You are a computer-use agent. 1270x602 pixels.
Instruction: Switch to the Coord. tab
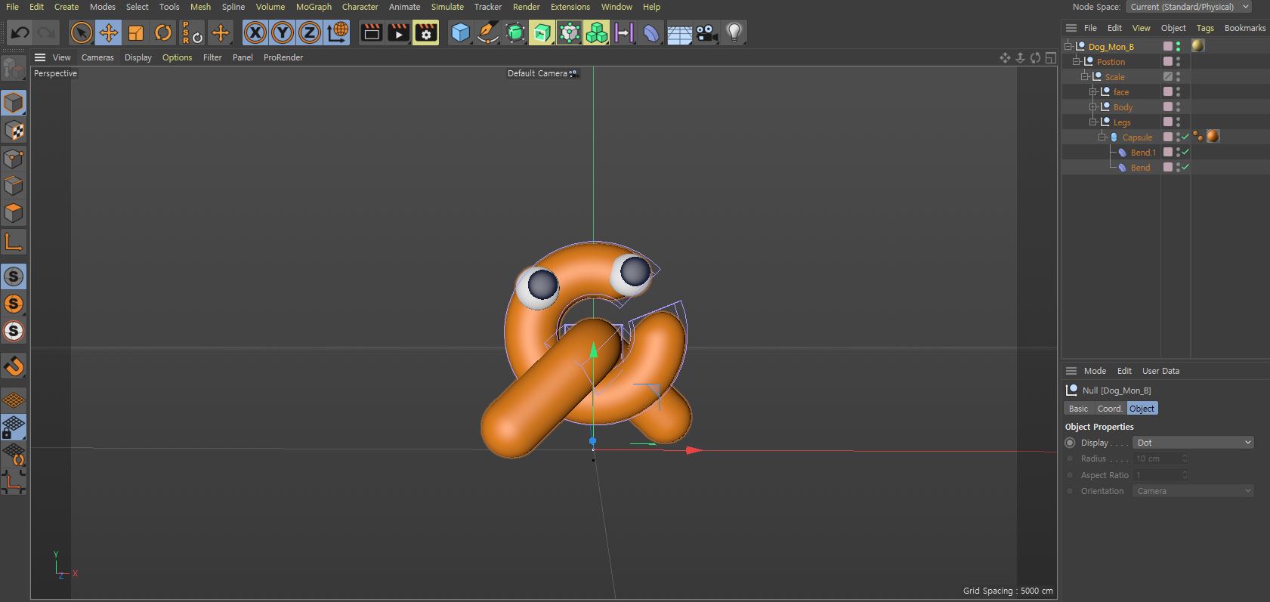pyautogui.click(x=1109, y=409)
